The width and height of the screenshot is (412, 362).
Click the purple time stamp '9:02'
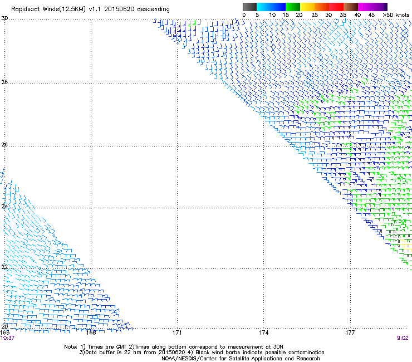403,338
